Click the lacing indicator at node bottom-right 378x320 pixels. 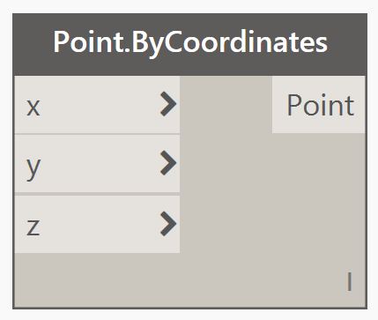coord(349,281)
